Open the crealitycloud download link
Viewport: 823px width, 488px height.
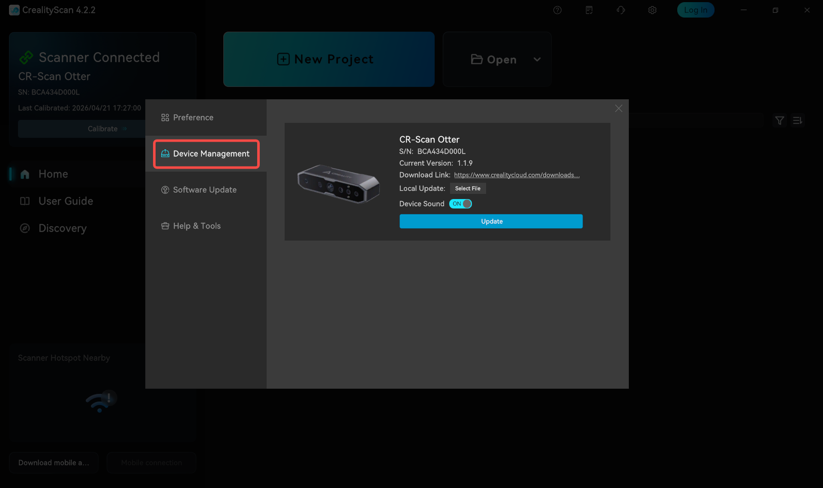pyautogui.click(x=517, y=175)
